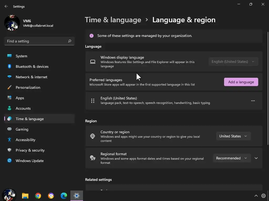Click the Personalization paintbrush icon
269x201 pixels.
[9, 87]
